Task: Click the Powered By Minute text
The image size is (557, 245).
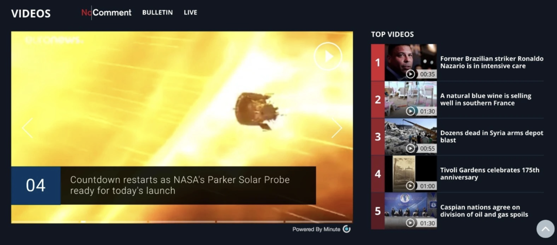Action: (x=316, y=230)
